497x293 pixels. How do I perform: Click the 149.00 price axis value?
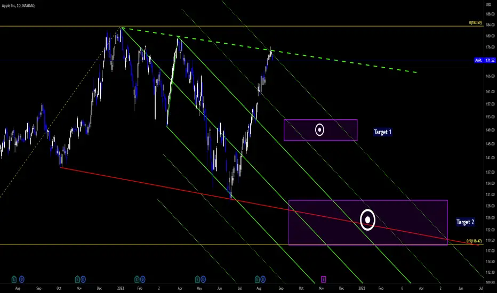(490, 130)
